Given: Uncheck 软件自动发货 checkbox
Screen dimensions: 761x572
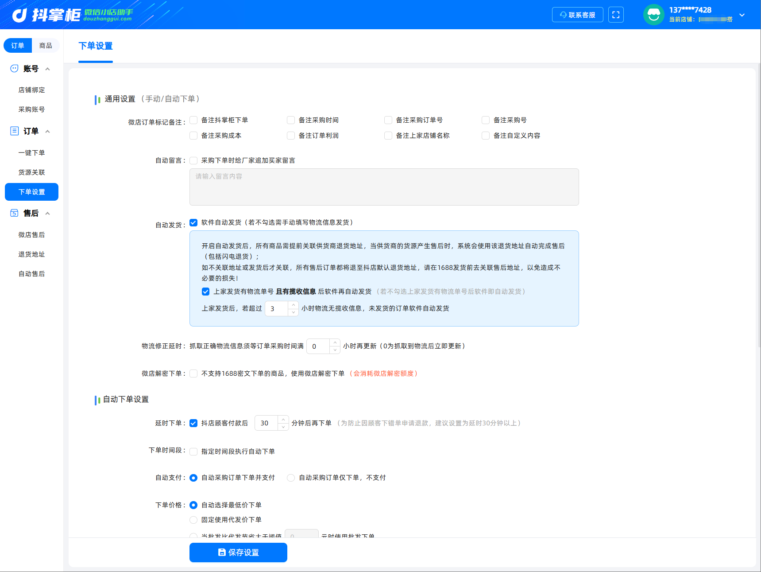Looking at the screenshot, I should point(193,222).
